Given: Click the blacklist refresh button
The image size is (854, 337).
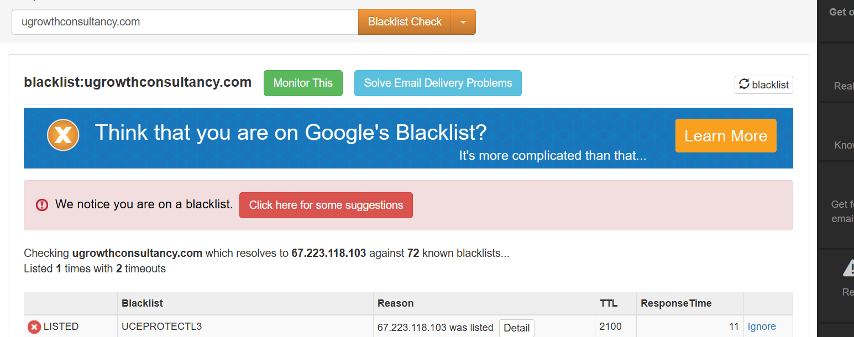Looking at the screenshot, I should tap(763, 85).
